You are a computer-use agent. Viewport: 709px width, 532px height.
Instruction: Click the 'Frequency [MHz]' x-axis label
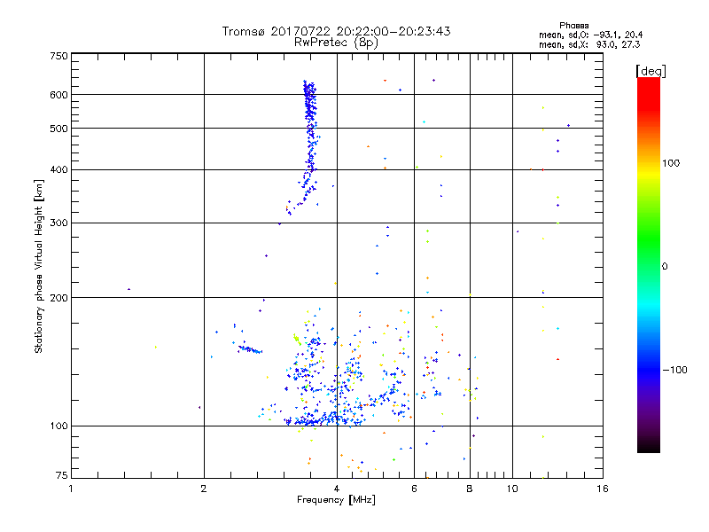[336, 500]
